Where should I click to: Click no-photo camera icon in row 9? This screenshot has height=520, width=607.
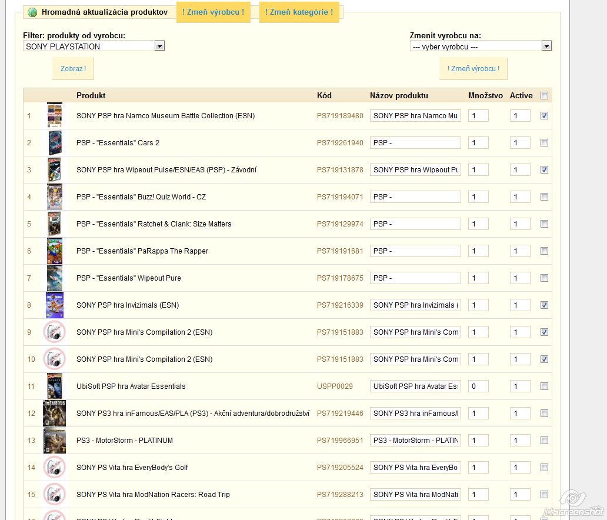[x=55, y=332]
